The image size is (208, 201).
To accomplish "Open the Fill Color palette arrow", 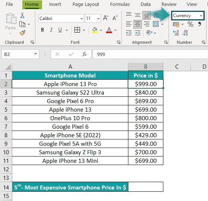I will click(101, 30).
